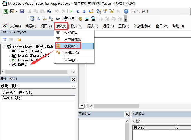Open the 外接程序(A) menu
This screenshot has height=140, width=191.
pyautogui.click(x=142, y=26)
